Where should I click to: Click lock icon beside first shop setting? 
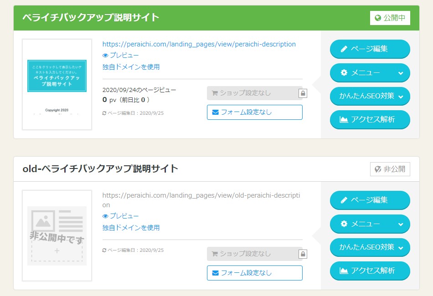303,93
